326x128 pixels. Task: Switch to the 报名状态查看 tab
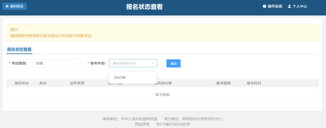click(x=19, y=49)
